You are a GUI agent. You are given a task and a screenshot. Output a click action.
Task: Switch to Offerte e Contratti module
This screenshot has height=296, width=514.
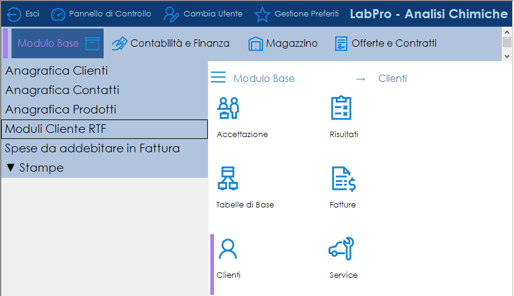pos(394,43)
